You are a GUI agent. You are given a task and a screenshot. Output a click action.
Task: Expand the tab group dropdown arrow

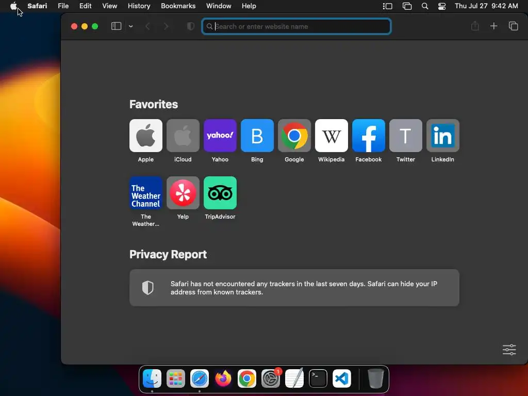point(130,26)
